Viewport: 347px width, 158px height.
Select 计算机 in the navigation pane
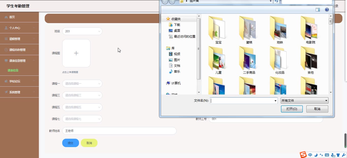tap(176, 83)
